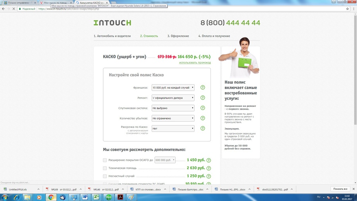This screenshot has height=201, width=357.
Task: Go to step 1. Автомобиль и водители
Action: [112, 36]
